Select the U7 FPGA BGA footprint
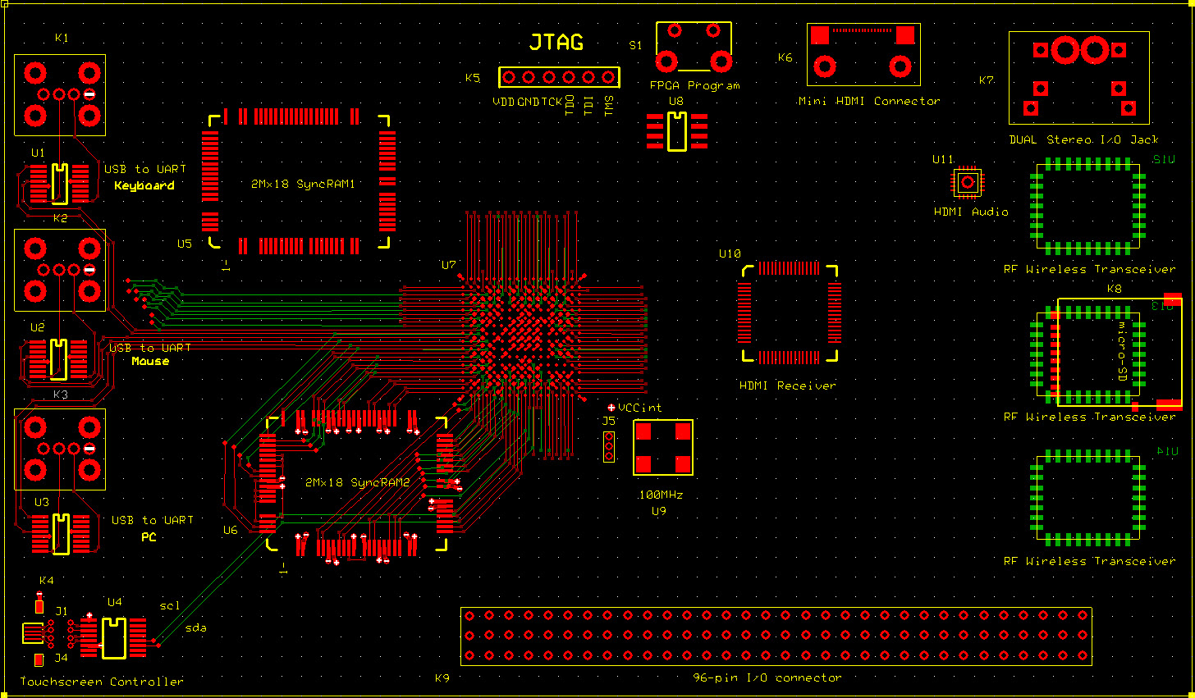Screen dimensions: 1195x698 point(523,336)
